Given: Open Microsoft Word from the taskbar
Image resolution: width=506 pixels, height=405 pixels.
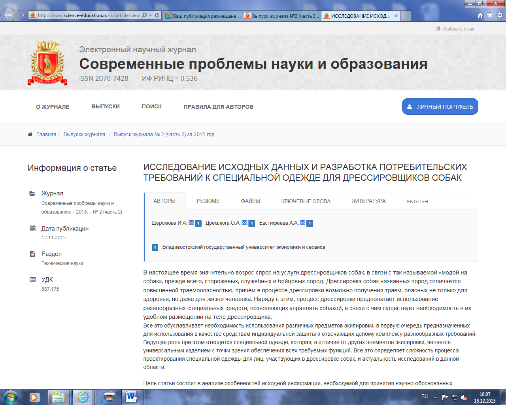Looking at the screenshot, I should (x=131, y=397).
